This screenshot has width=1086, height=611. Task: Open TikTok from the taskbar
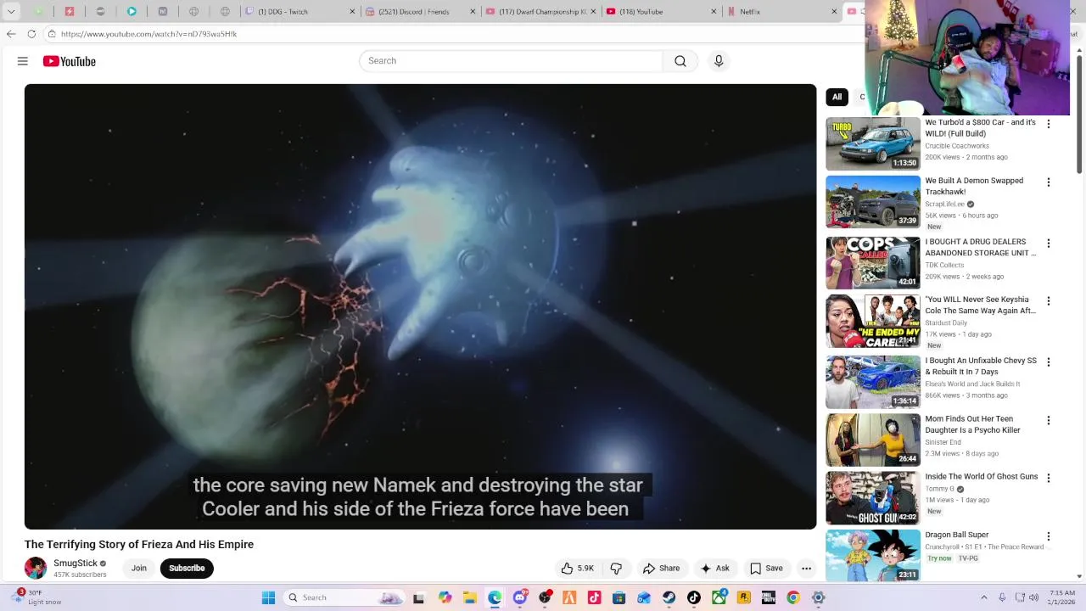pyautogui.click(x=694, y=597)
